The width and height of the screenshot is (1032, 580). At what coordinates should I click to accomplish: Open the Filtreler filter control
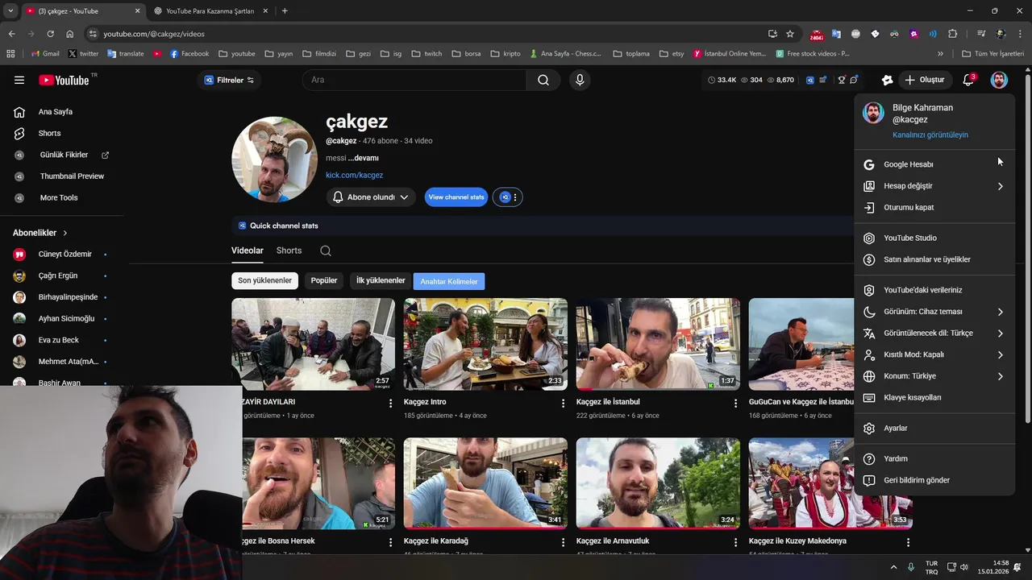[229, 80]
